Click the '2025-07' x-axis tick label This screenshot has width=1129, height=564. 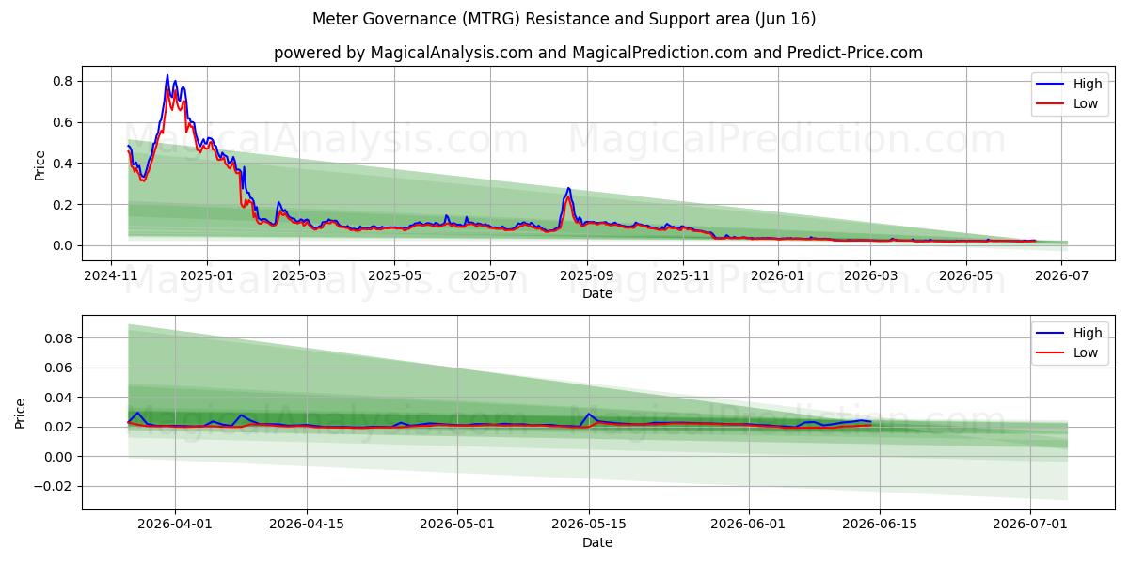[490, 275]
